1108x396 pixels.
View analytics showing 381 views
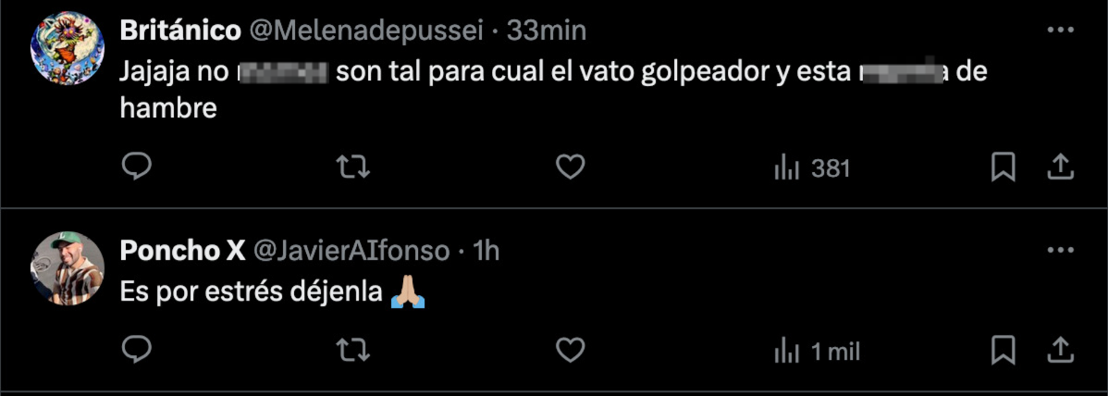pyautogui.click(x=812, y=168)
